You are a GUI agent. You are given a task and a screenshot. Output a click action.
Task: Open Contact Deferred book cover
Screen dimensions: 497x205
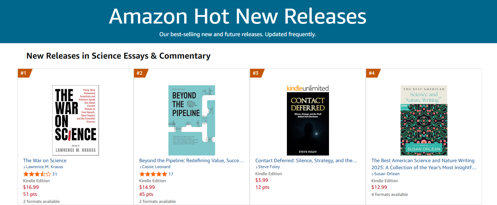(x=308, y=120)
